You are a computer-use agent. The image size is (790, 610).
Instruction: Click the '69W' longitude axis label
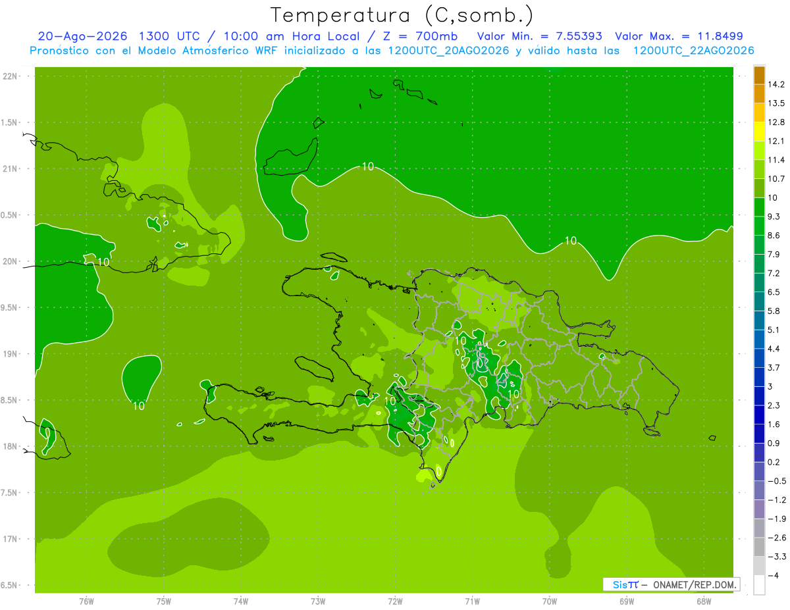tap(627, 601)
